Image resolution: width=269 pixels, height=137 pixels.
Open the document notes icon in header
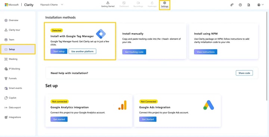(248, 5)
